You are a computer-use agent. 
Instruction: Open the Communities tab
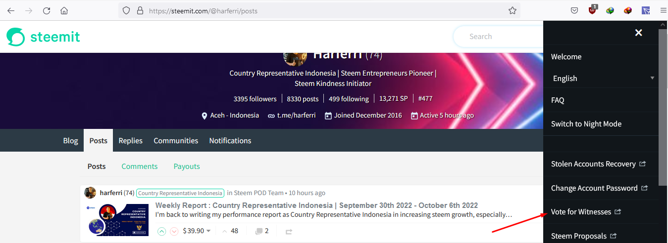[x=176, y=141]
